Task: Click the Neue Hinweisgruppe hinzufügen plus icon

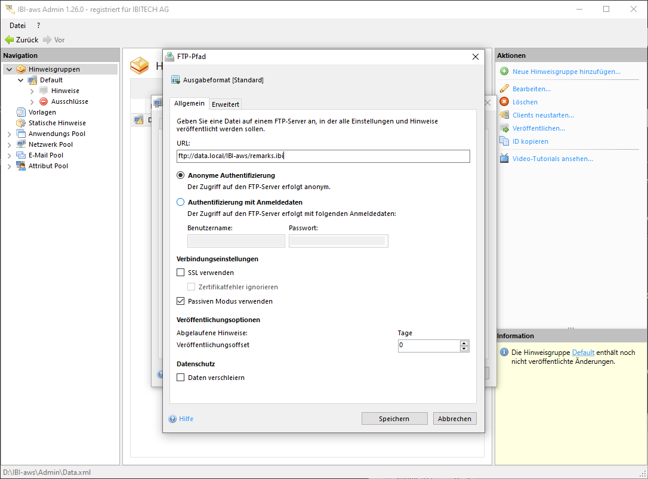Action: (504, 72)
